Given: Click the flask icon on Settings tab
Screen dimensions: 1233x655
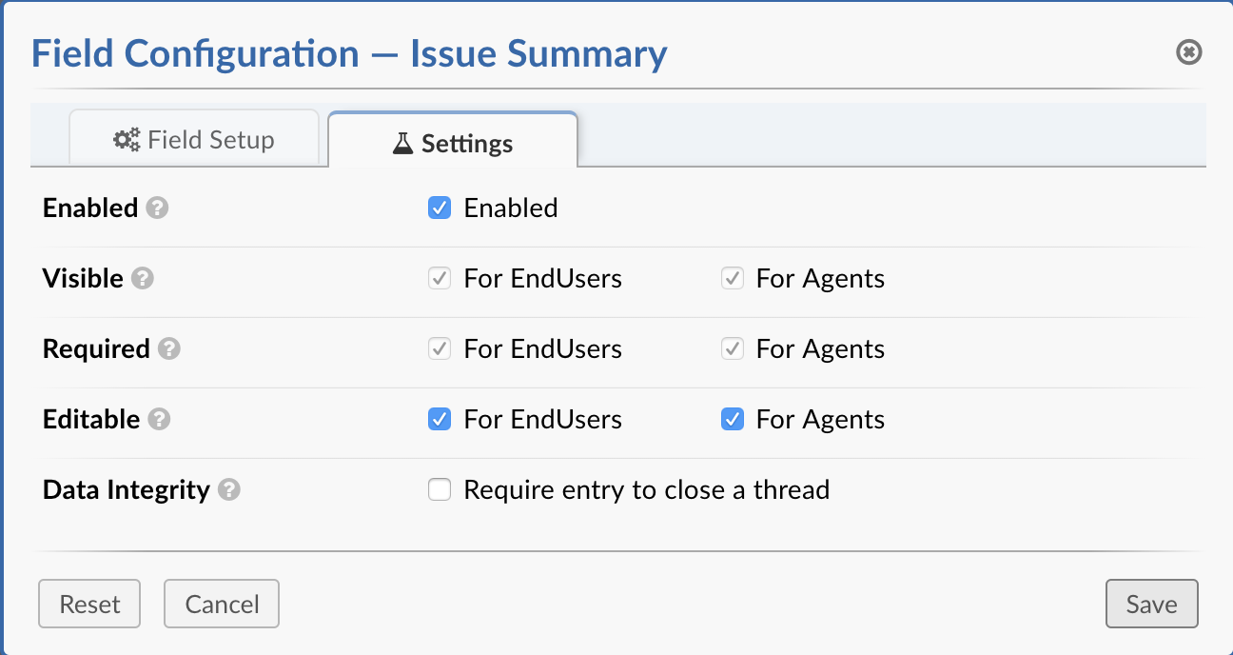Looking at the screenshot, I should click(403, 144).
